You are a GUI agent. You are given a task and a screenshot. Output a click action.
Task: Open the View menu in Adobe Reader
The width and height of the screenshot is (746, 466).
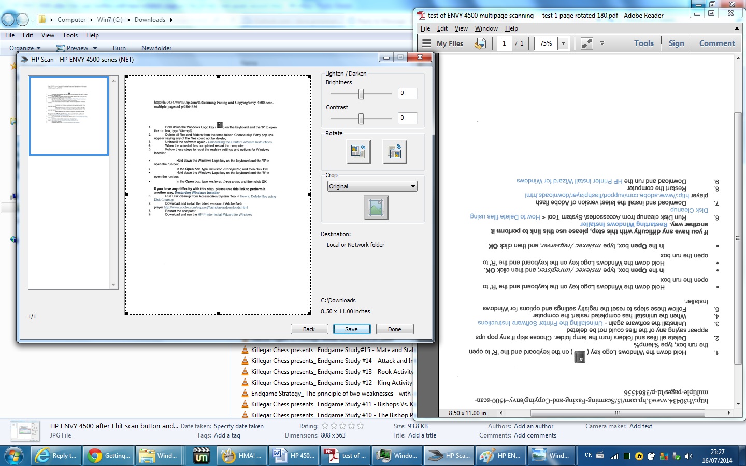tap(461, 28)
